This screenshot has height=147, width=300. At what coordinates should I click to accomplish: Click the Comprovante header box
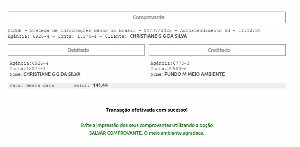click(x=147, y=17)
